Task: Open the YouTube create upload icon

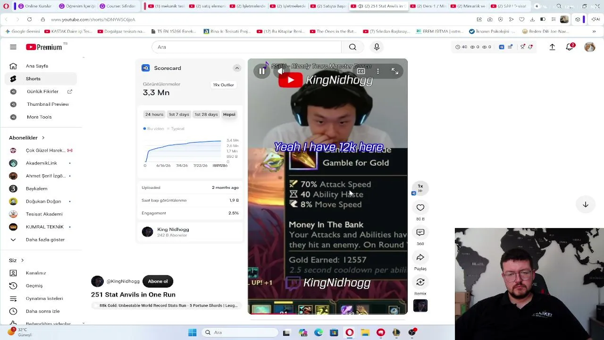Action: tap(552, 47)
